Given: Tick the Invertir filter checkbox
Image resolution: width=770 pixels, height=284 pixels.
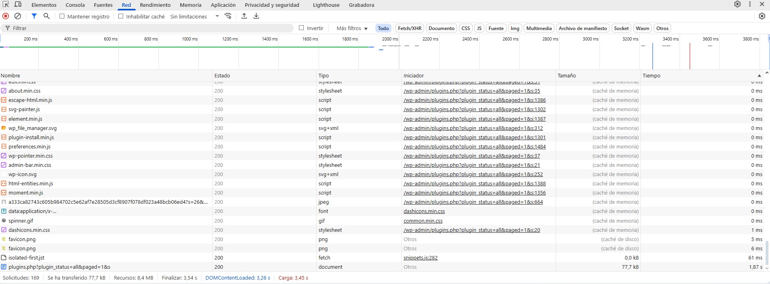Looking at the screenshot, I should (x=301, y=28).
